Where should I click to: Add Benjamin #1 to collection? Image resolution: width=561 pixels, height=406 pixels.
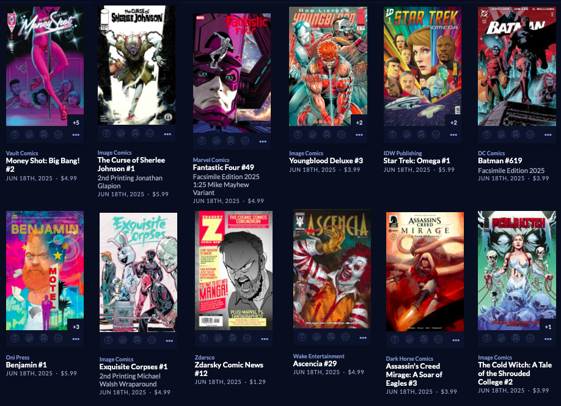click(29, 338)
